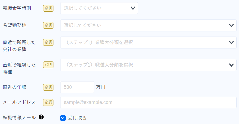Click chevron arrow of 転職希望時期 dropdown
This screenshot has width=239, height=124.
tap(133, 8)
